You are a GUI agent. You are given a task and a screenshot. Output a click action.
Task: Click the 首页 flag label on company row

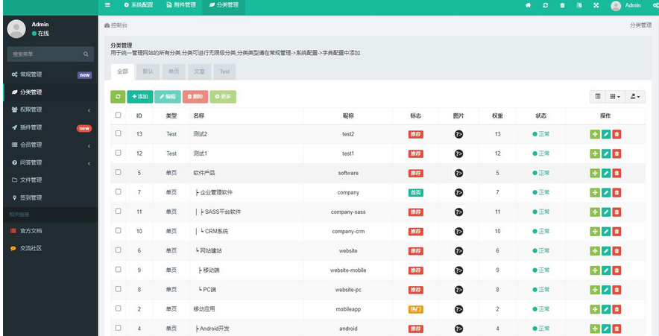[x=416, y=193]
